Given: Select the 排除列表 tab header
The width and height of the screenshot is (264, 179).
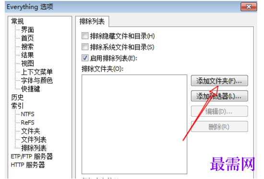Looking at the screenshot, I should click(92, 22).
